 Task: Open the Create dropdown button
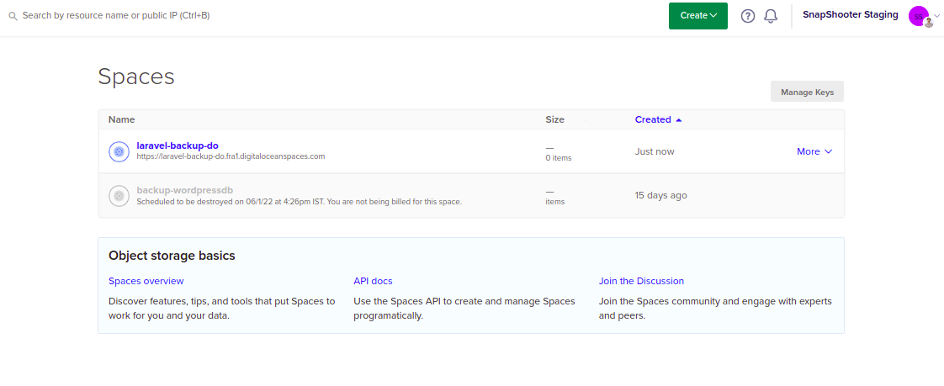click(697, 16)
